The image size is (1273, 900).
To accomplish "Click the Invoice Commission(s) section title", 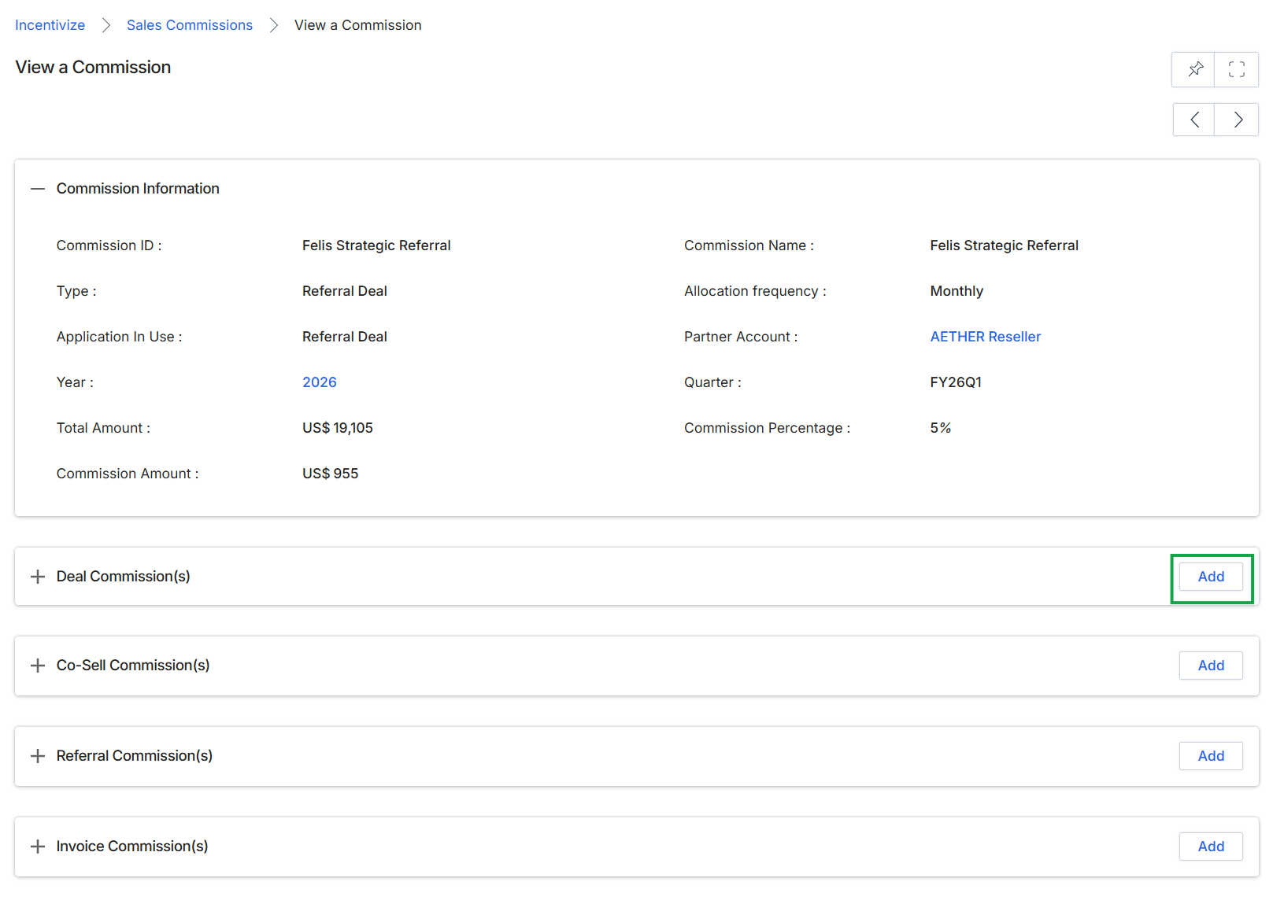I will (132, 847).
